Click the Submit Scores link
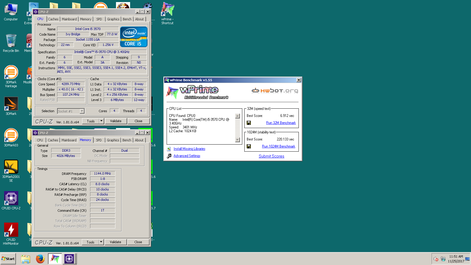 click(x=271, y=156)
